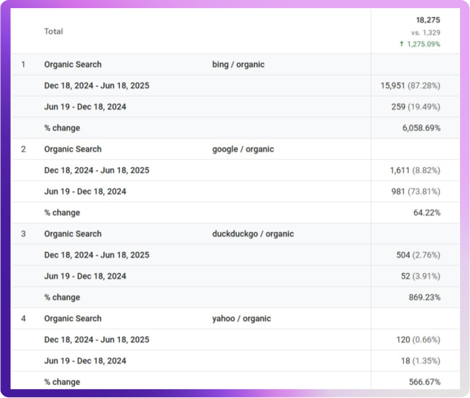The height and width of the screenshot is (398, 470).
Task: Click the google row's Dec 18, 2024 - Jun 18, 2025 date range
Action: (97, 170)
